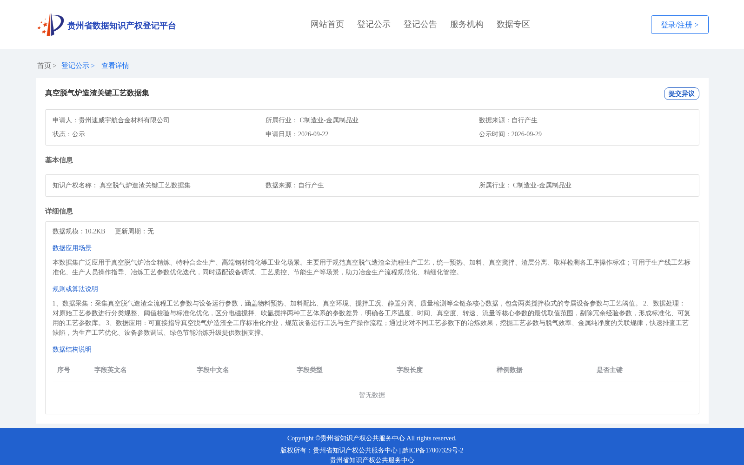
Task: Click the 更新周期：无 text
Action: pyautogui.click(x=134, y=232)
